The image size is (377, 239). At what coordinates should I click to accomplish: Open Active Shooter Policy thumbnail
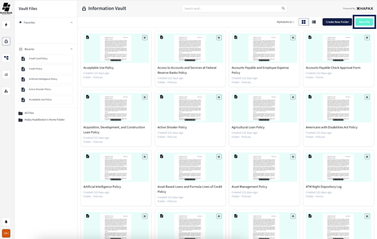tap(190, 108)
